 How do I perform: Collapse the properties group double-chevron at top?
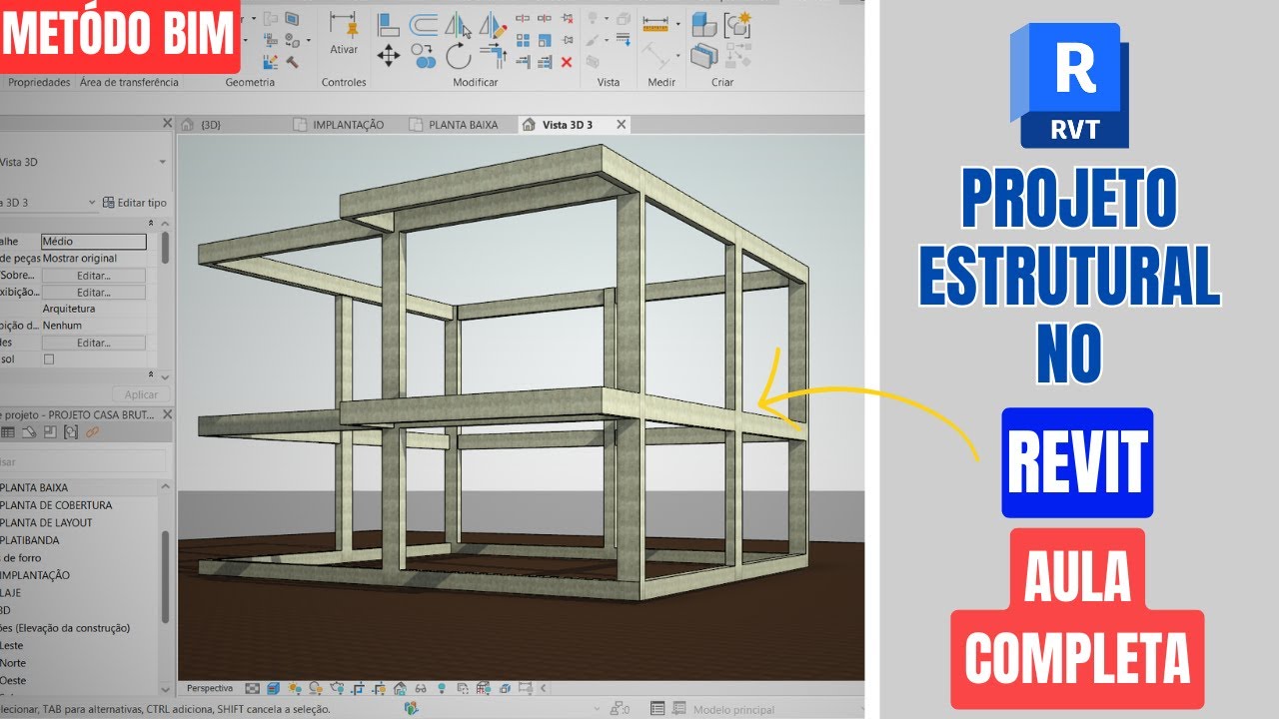coord(152,223)
